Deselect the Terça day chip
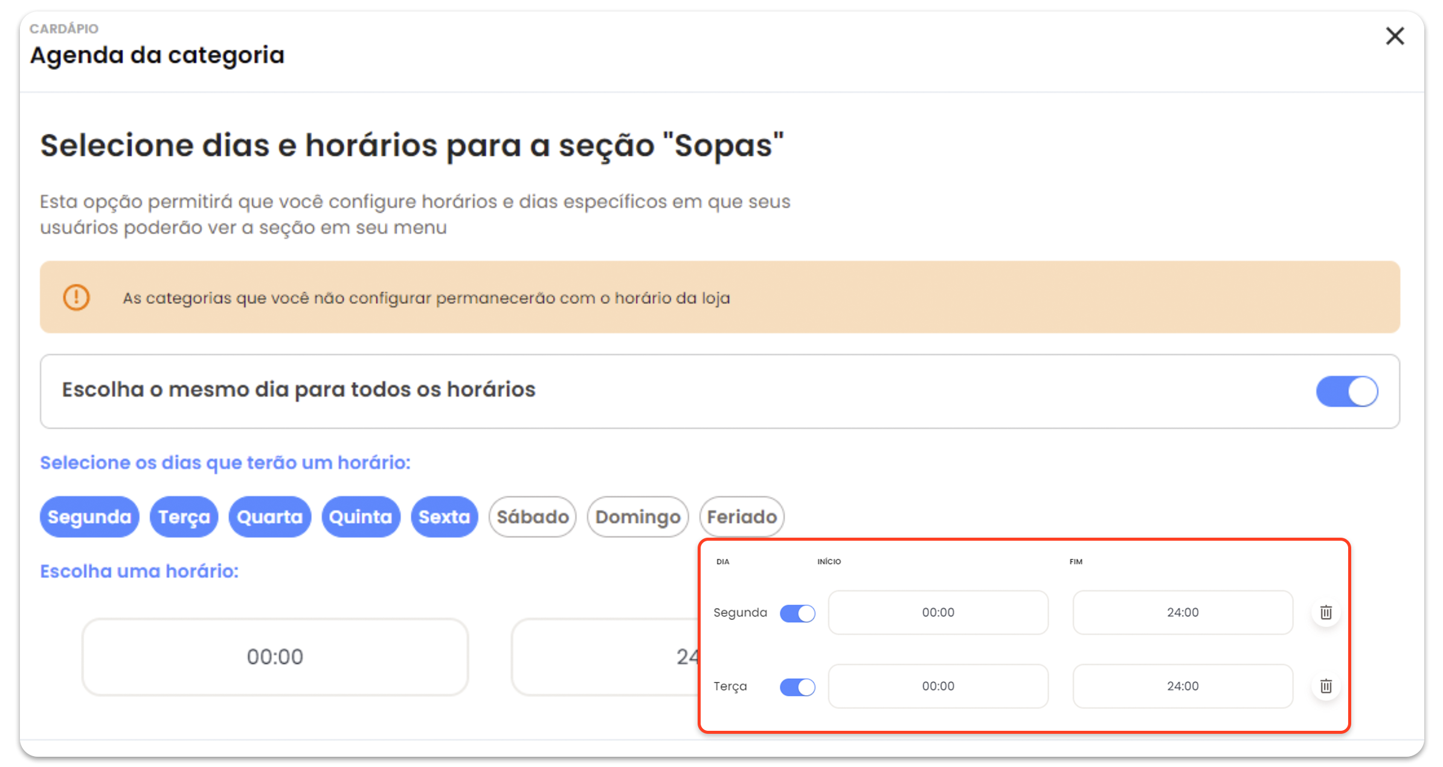This screenshot has height=767, width=1443. [x=184, y=517]
